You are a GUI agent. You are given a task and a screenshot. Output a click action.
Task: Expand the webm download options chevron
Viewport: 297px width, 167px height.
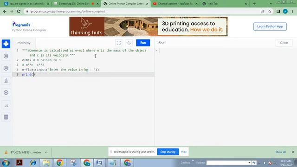coord(46,152)
